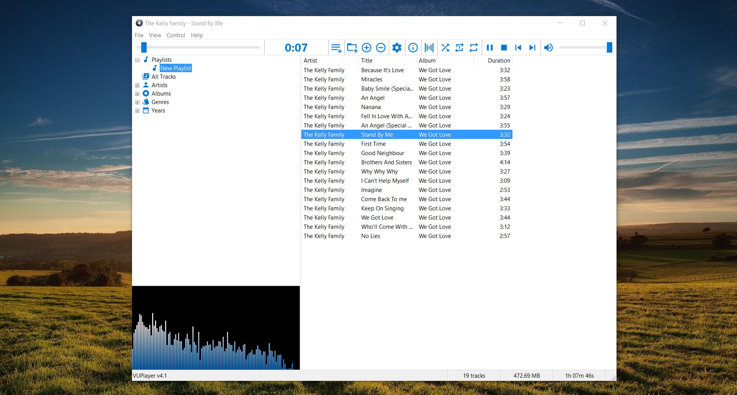Open the Control menu
The height and width of the screenshot is (395, 737).
coord(176,35)
